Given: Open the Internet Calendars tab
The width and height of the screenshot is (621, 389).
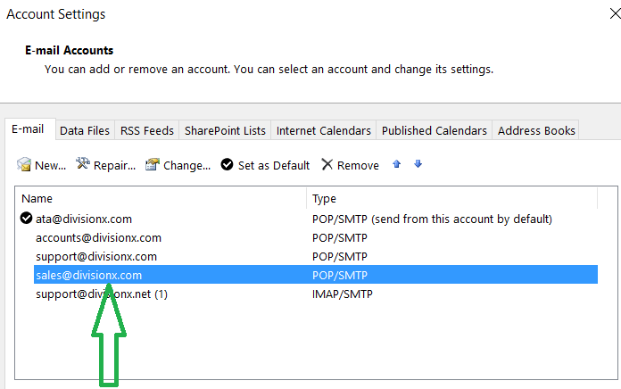Looking at the screenshot, I should pos(323,130).
